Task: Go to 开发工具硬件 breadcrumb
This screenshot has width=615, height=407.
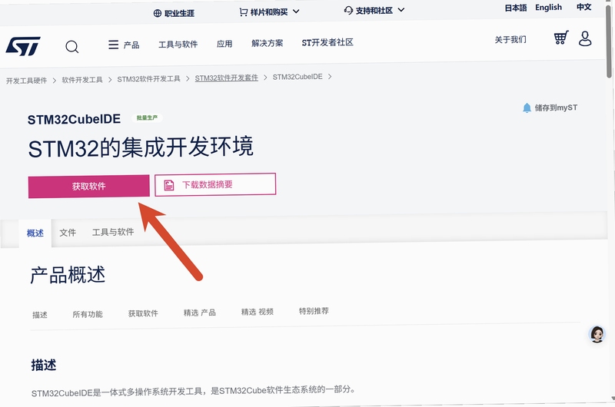Action: pyautogui.click(x=26, y=81)
